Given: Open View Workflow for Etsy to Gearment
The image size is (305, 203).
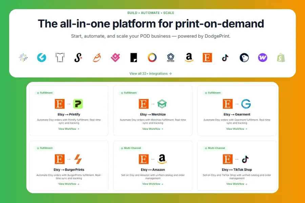Looking at the screenshot, I should (237, 129).
